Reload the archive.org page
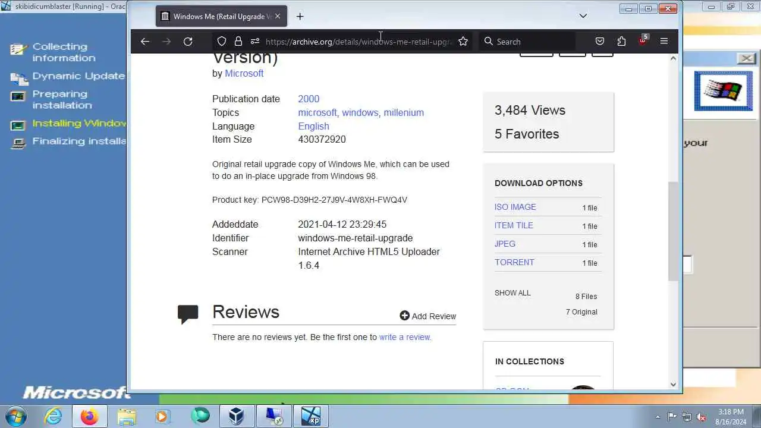 click(x=188, y=41)
